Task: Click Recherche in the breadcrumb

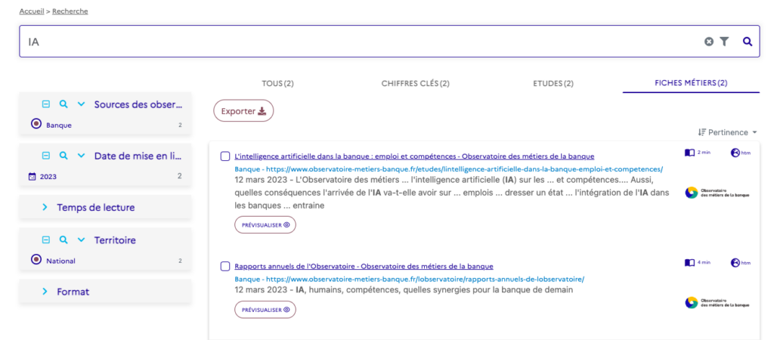Action: click(70, 11)
